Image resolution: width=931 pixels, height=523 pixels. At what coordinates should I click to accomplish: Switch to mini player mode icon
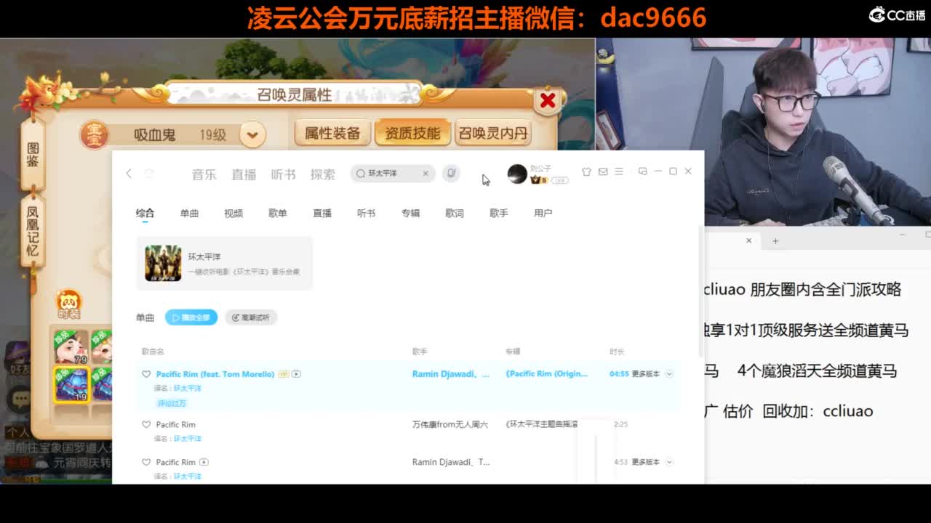coord(642,171)
